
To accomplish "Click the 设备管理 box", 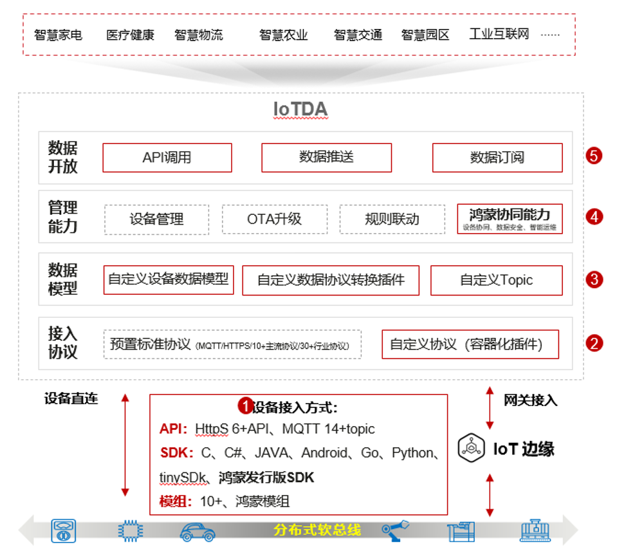I will 156,219.
